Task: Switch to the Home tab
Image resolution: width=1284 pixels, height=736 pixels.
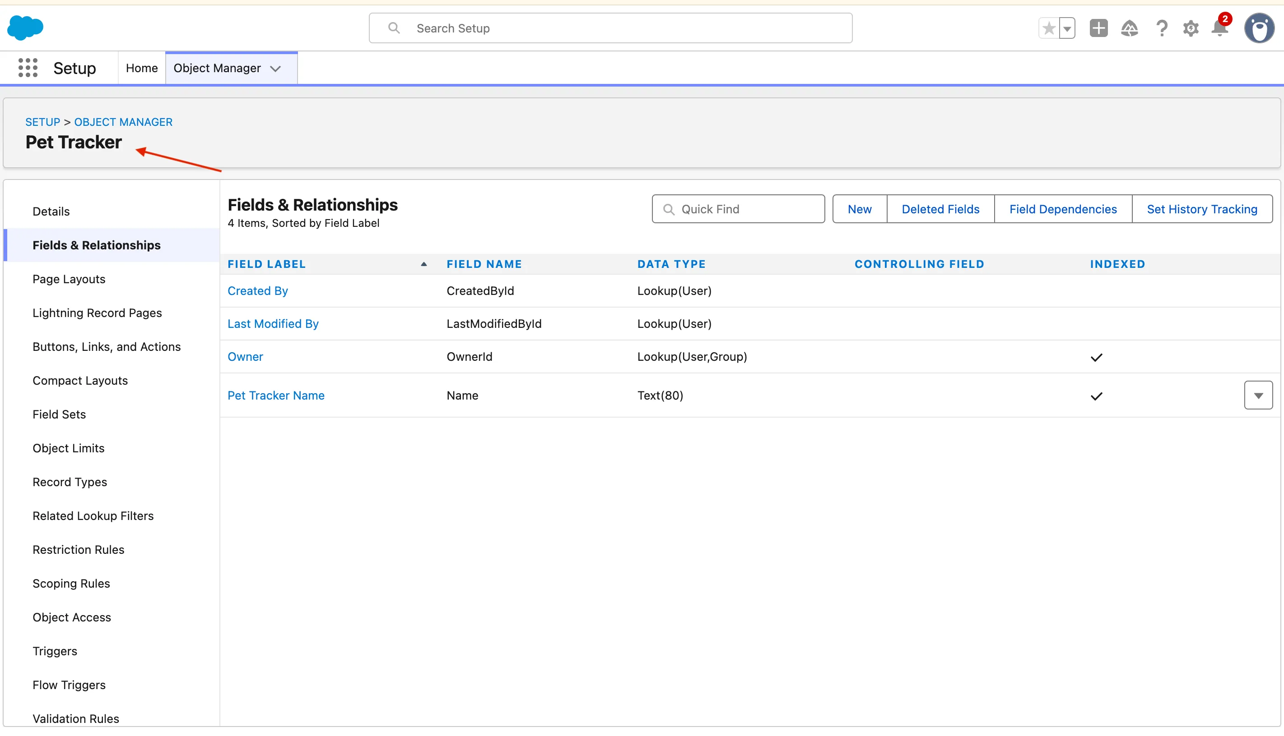Action: [x=142, y=68]
